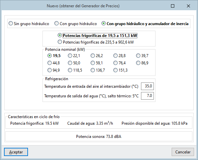Click the Cancelar button
198x160 pixels.
tap(183, 152)
